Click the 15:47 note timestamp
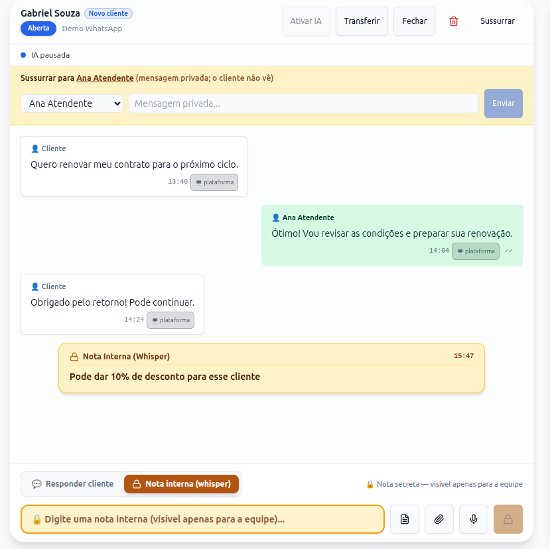Viewport: 550px width, 549px height. [464, 356]
